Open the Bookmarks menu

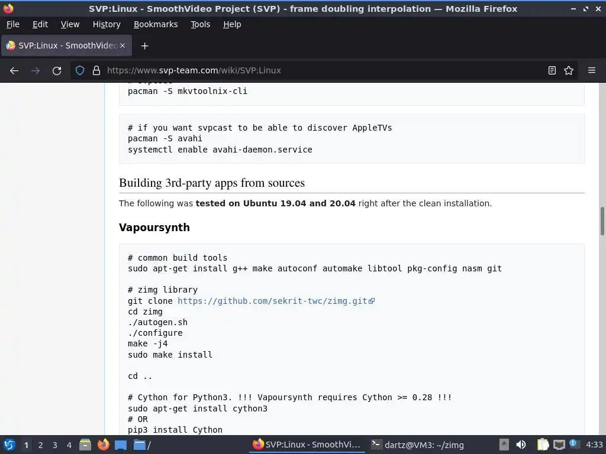[x=156, y=24]
